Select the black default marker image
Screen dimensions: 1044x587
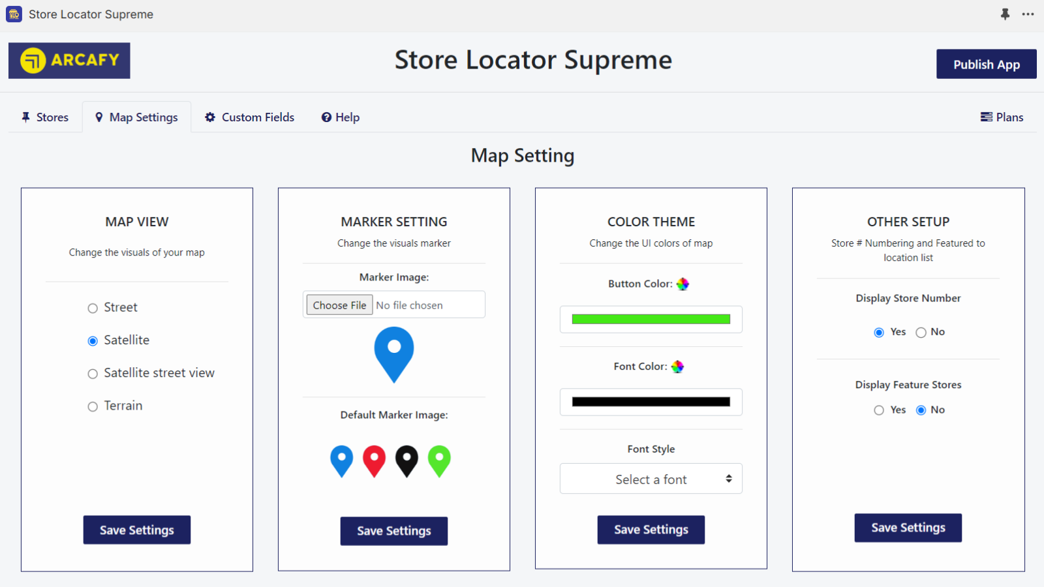point(407,460)
